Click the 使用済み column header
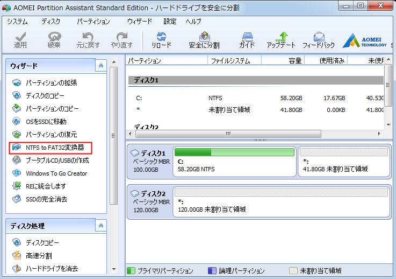The height and width of the screenshot is (279, 396). coord(326,61)
